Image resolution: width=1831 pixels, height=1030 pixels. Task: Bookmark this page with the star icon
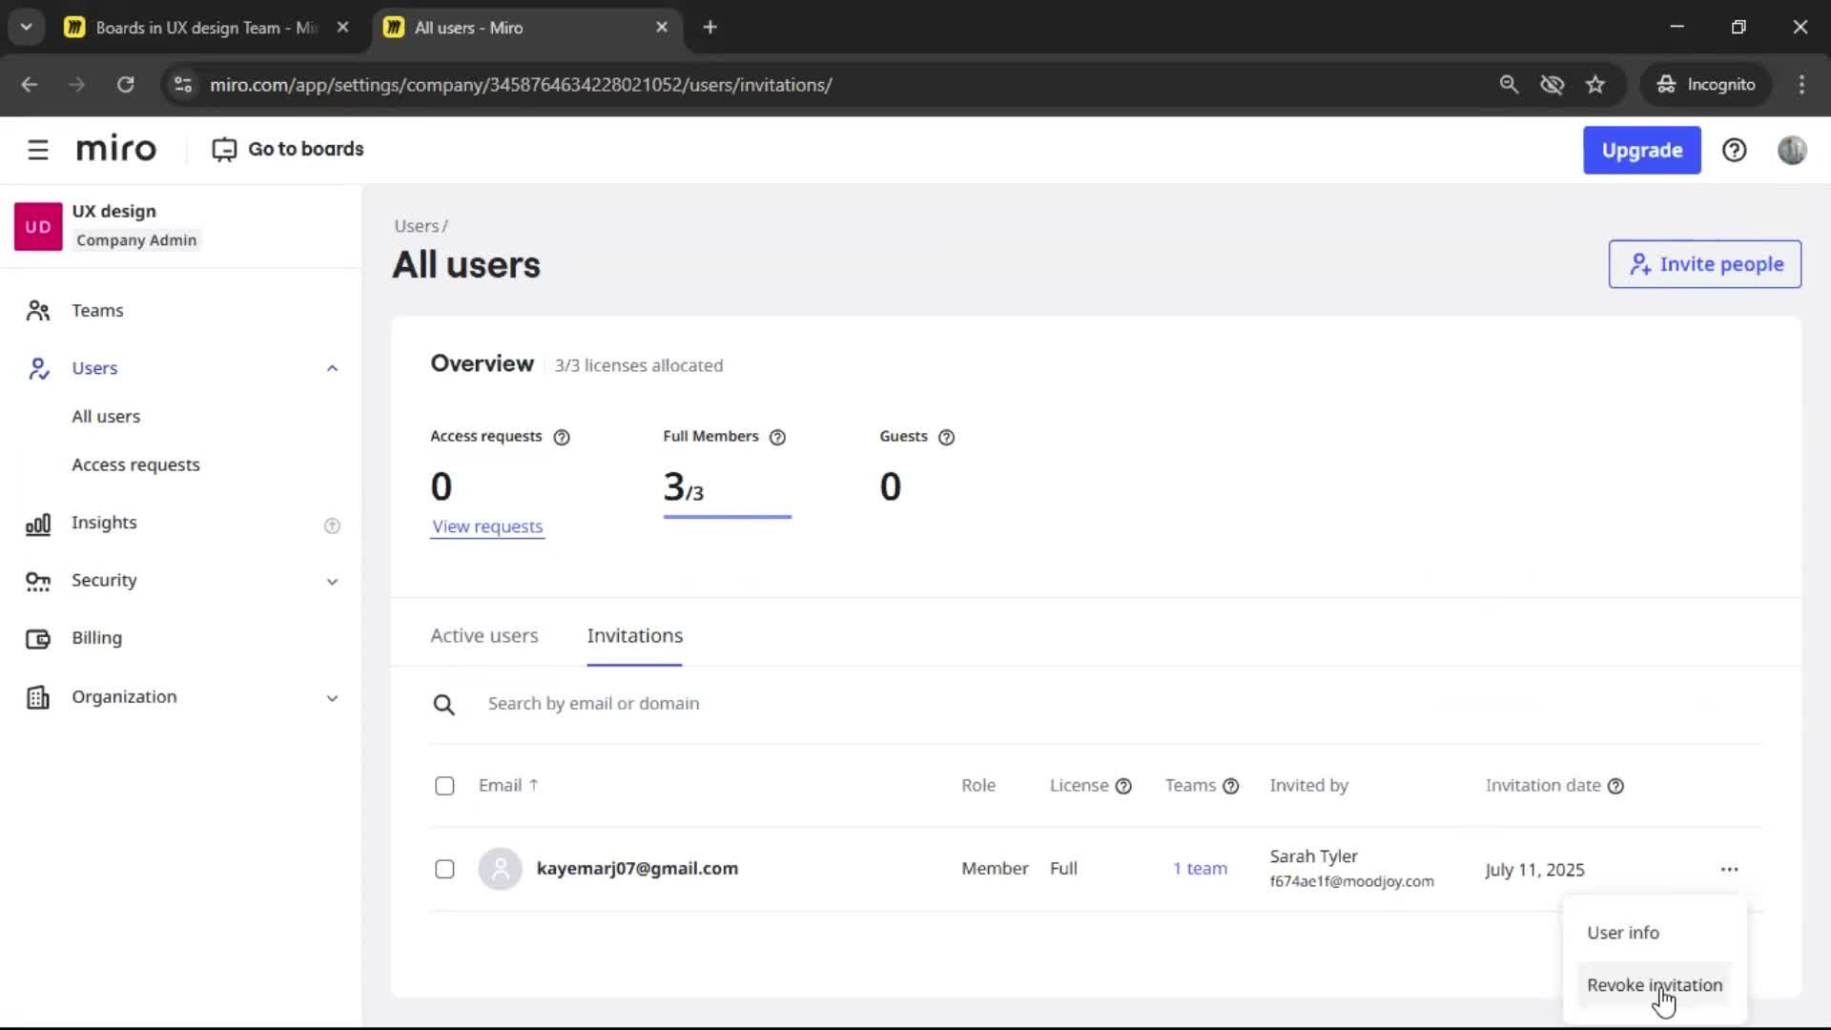click(x=1594, y=84)
